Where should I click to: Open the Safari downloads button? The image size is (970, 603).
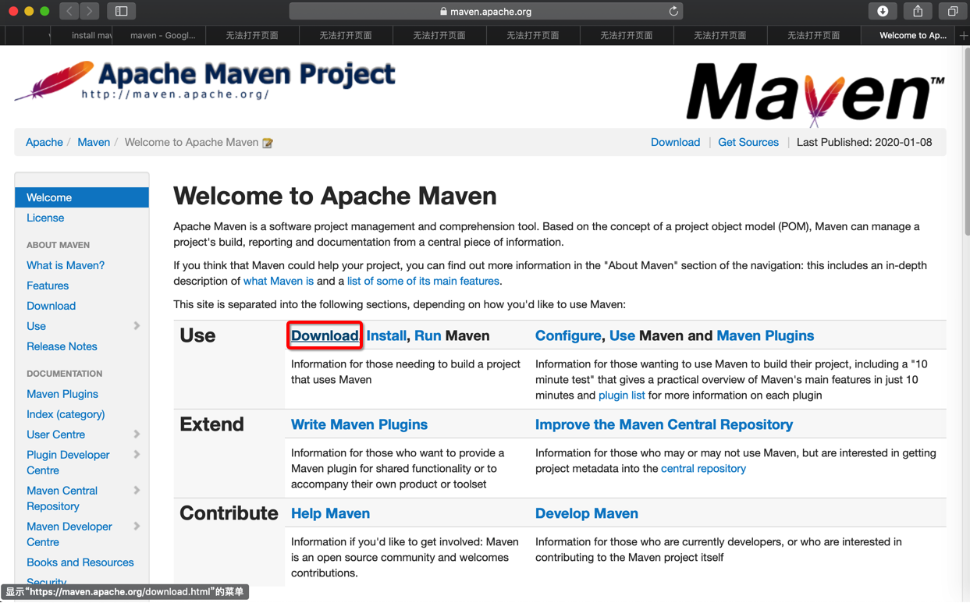[883, 11]
